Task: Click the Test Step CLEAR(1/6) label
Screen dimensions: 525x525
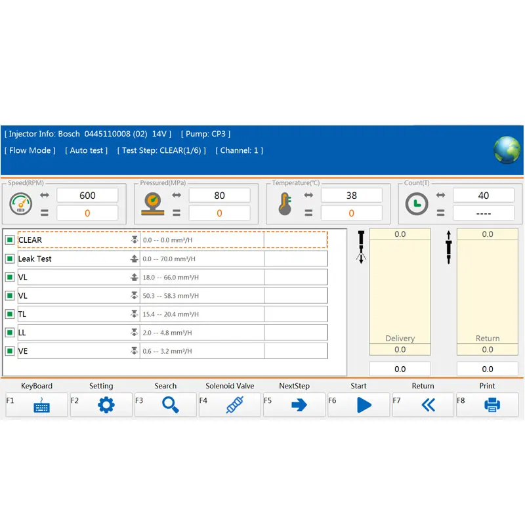Action: 161,150
